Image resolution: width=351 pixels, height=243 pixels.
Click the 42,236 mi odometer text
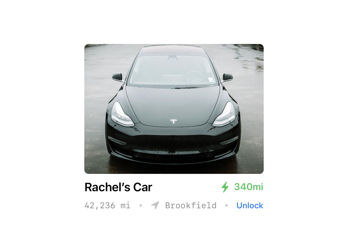pyautogui.click(x=107, y=205)
